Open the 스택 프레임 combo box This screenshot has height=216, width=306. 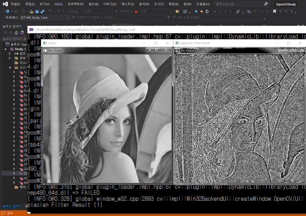click(x=231, y=18)
